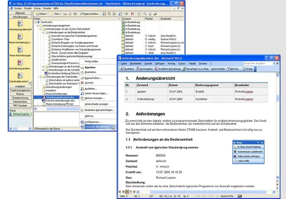
Task: Click the Frage hier eingeben field
Action: (258, 63)
